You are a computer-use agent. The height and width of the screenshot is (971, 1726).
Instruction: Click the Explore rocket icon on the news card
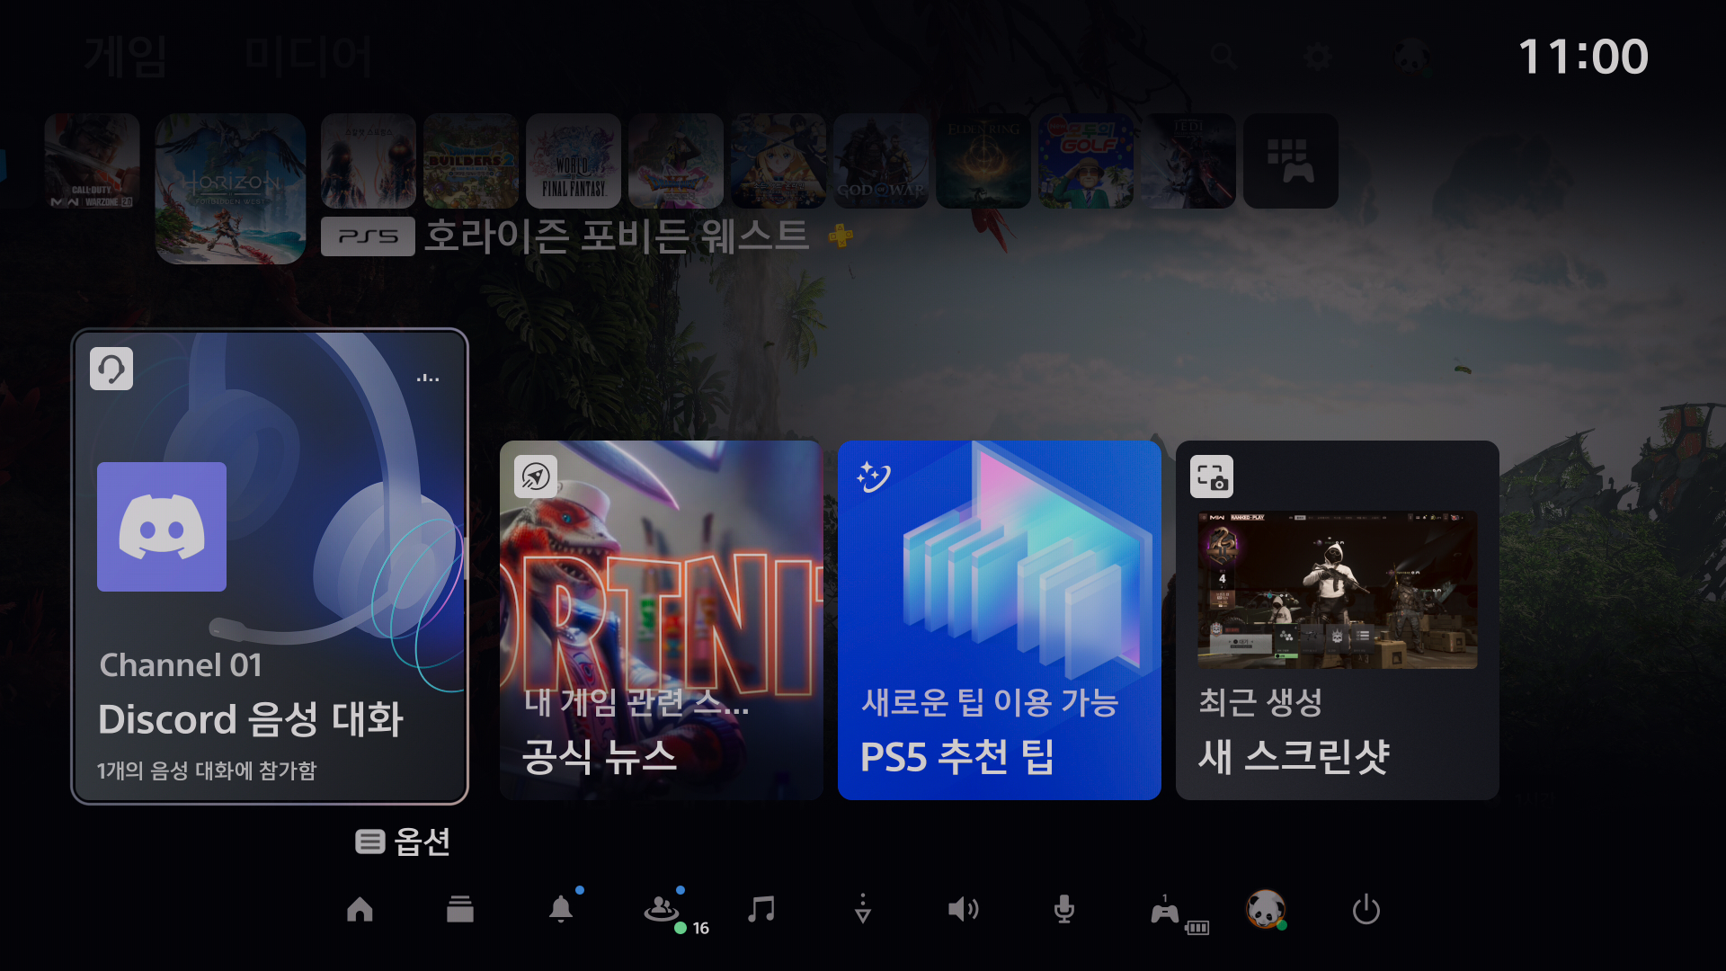(536, 477)
